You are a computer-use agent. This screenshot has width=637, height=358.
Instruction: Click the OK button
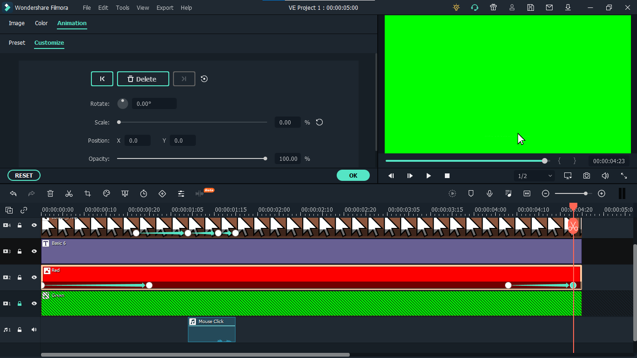click(x=353, y=175)
